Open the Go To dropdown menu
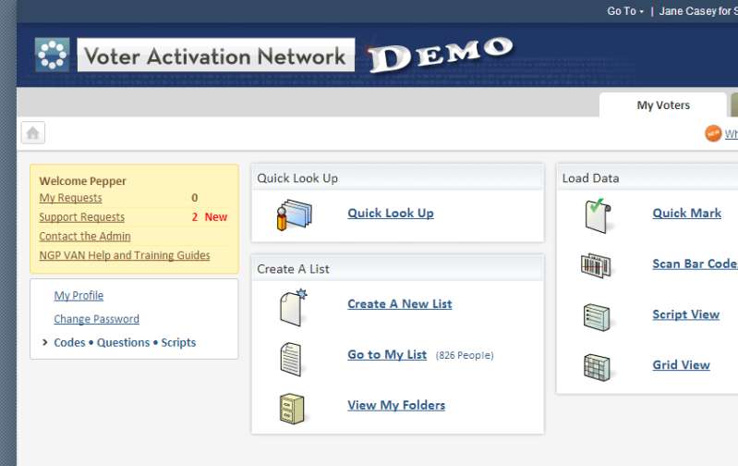The height and width of the screenshot is (466, 738). (x=624, y=11)
